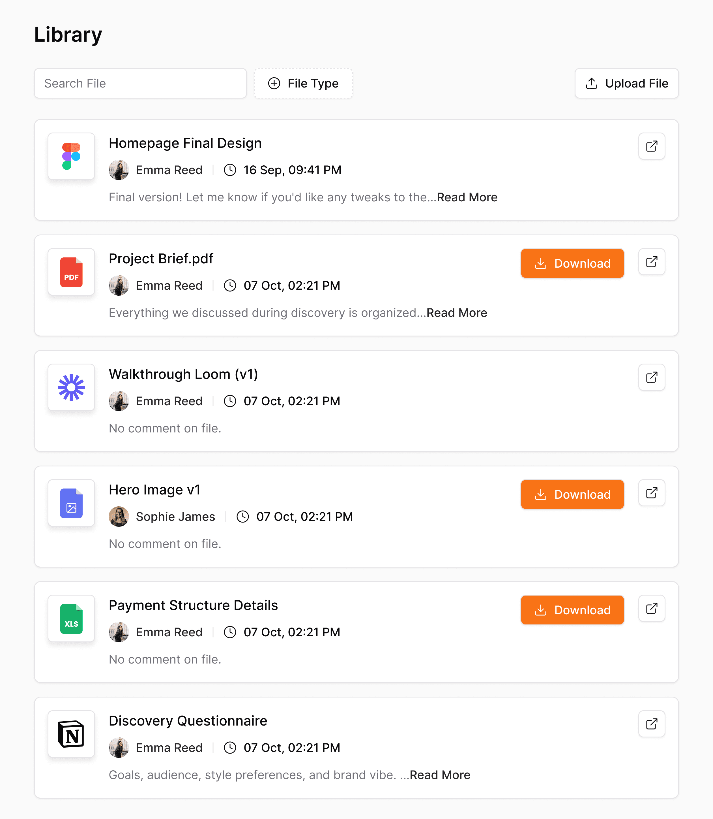Screen dimensions: 713x819
Task: Open Discovery Questionnaire in new window icon
Action: point(651,724)
